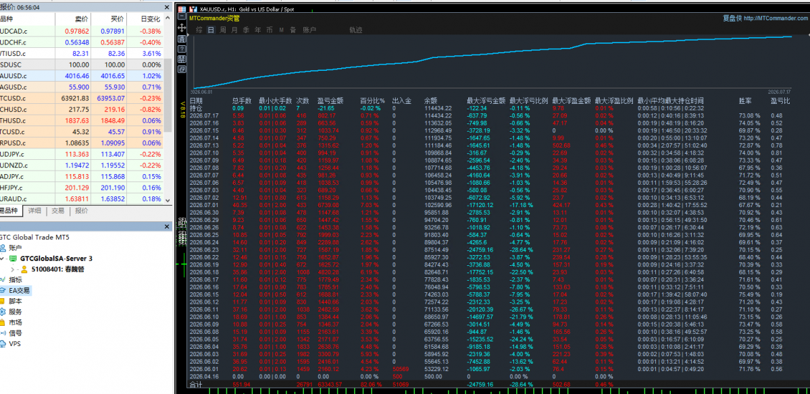
Task: Close the Navigator panel
Action: [166, 227]
